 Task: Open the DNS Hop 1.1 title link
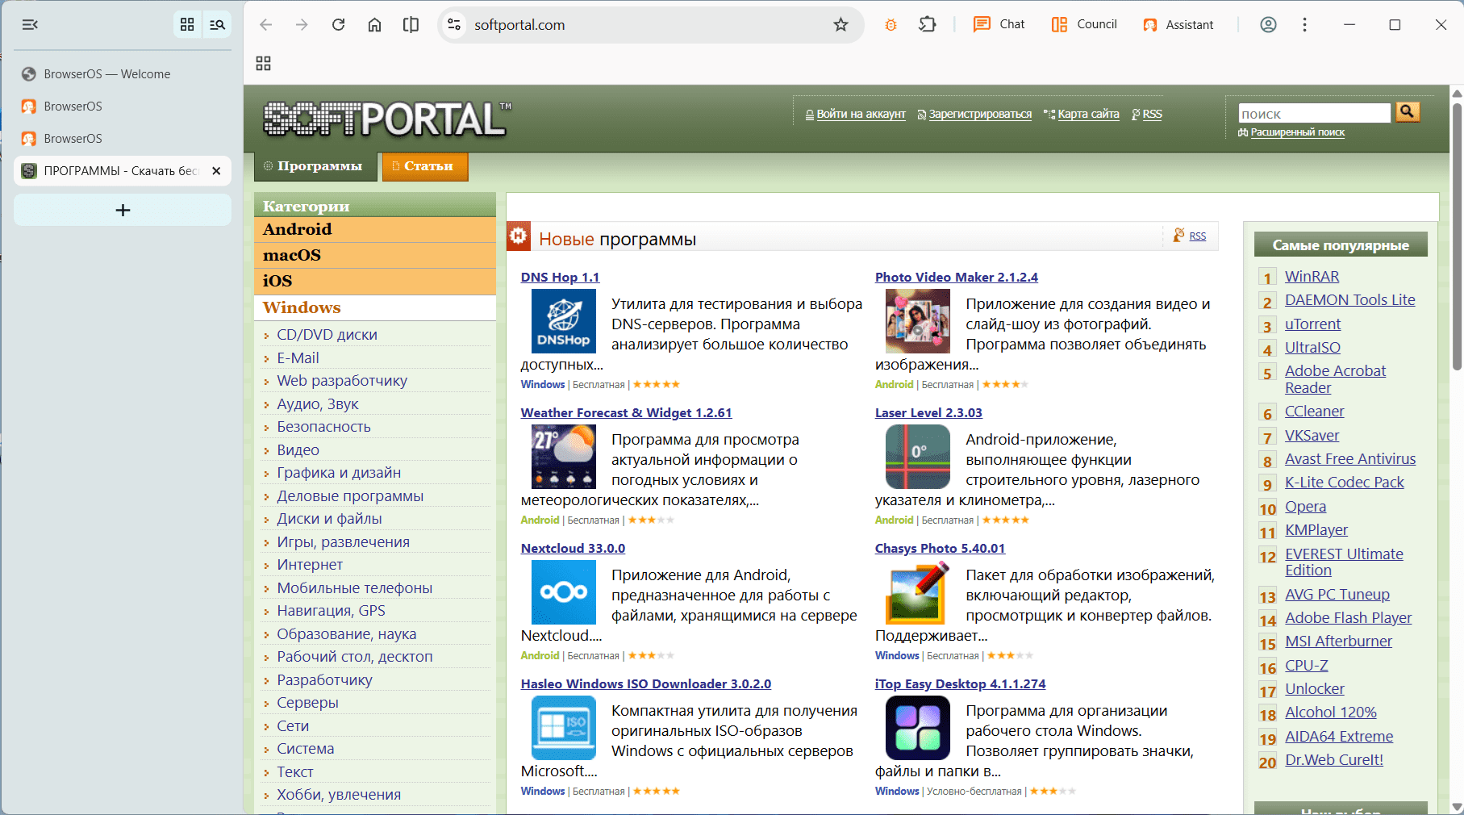click(560, 278)
